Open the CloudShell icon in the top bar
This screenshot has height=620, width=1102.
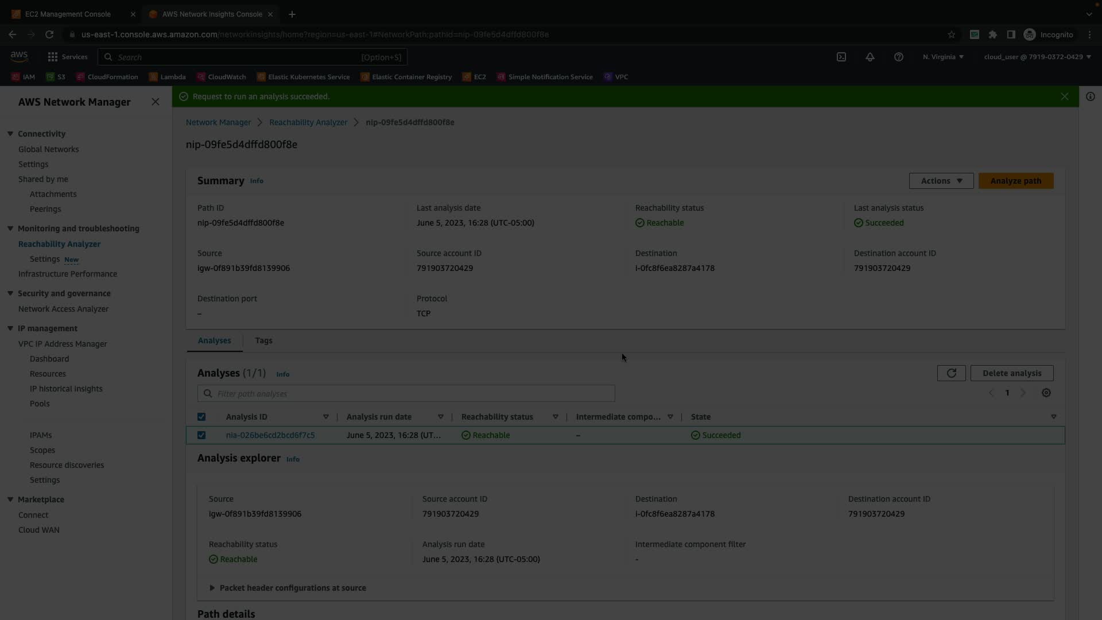point(841,57)
